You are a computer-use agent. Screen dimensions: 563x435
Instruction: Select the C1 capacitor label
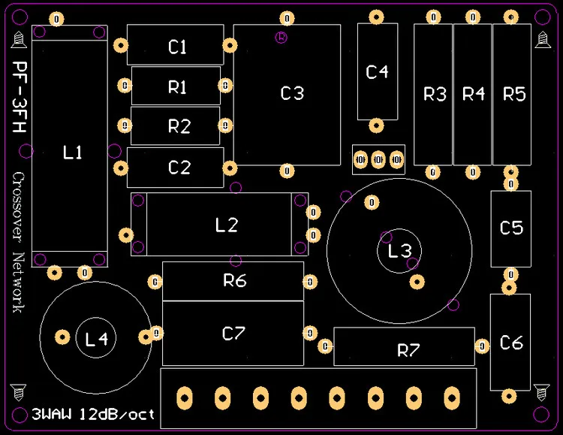pyautogui.click(x=177, y=47)
